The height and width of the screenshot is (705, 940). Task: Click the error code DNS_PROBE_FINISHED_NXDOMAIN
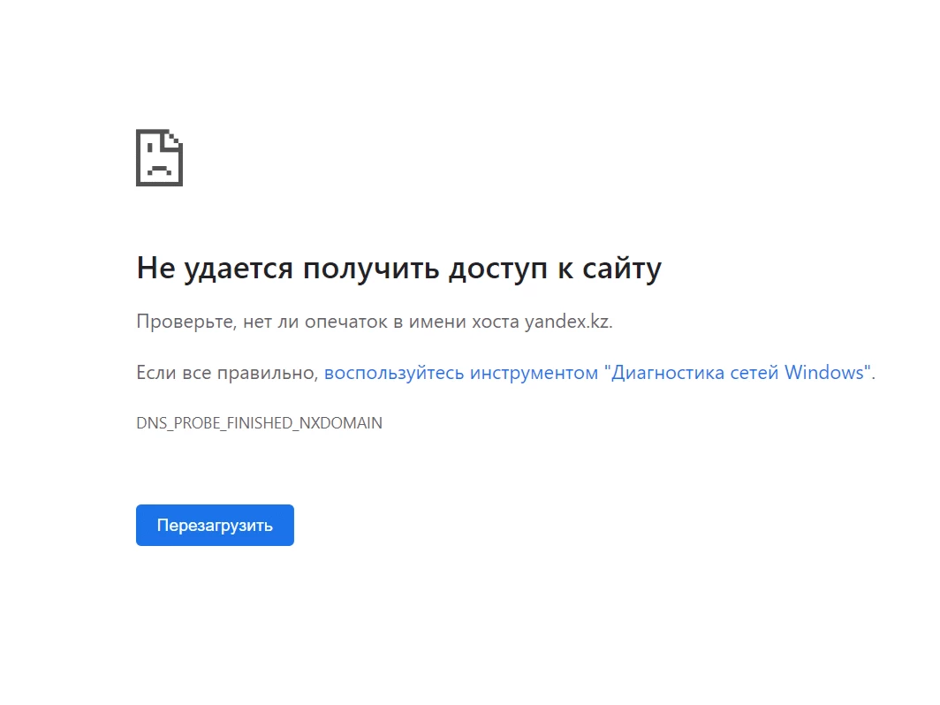coord(259,423)
